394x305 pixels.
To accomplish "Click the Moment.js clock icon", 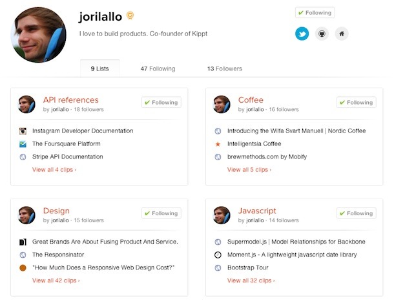I will (x=218, y=254).
